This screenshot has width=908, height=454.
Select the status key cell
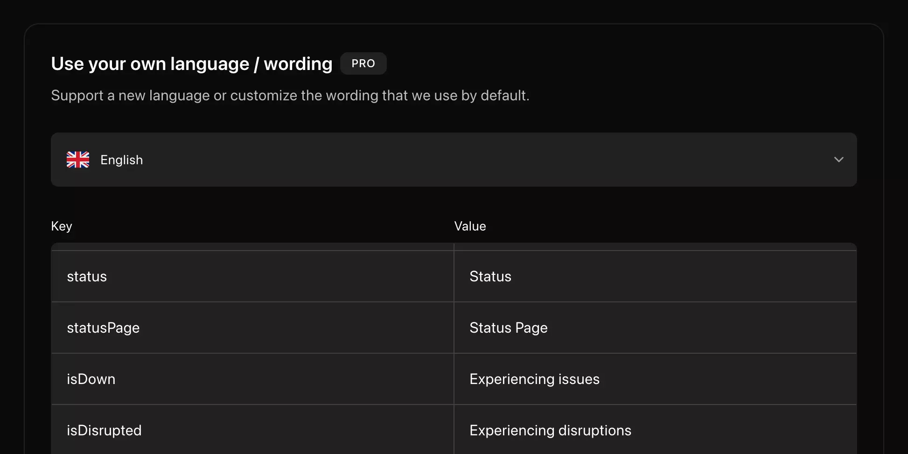[252, 276]
